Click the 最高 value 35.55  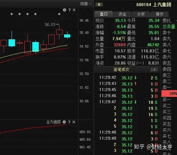click(x=154, y=26)
